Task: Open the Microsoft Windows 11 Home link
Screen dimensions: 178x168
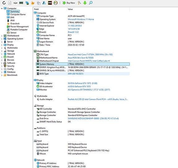Action: [81, 19]
